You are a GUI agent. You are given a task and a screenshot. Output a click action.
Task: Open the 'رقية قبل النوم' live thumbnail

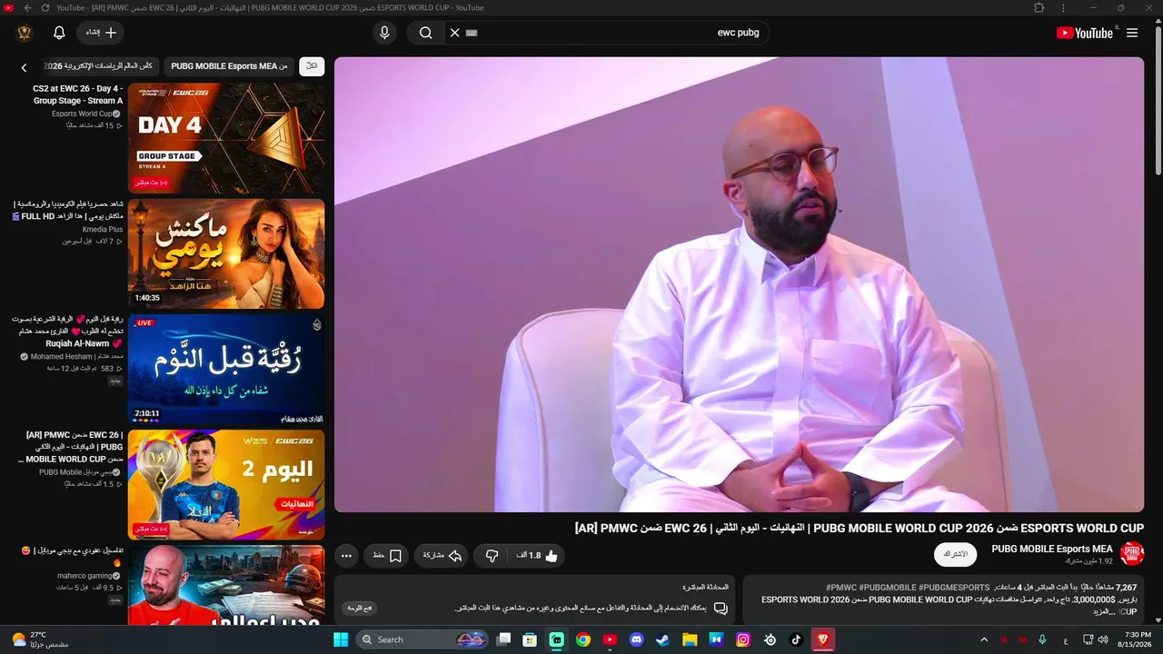point(226,369)
